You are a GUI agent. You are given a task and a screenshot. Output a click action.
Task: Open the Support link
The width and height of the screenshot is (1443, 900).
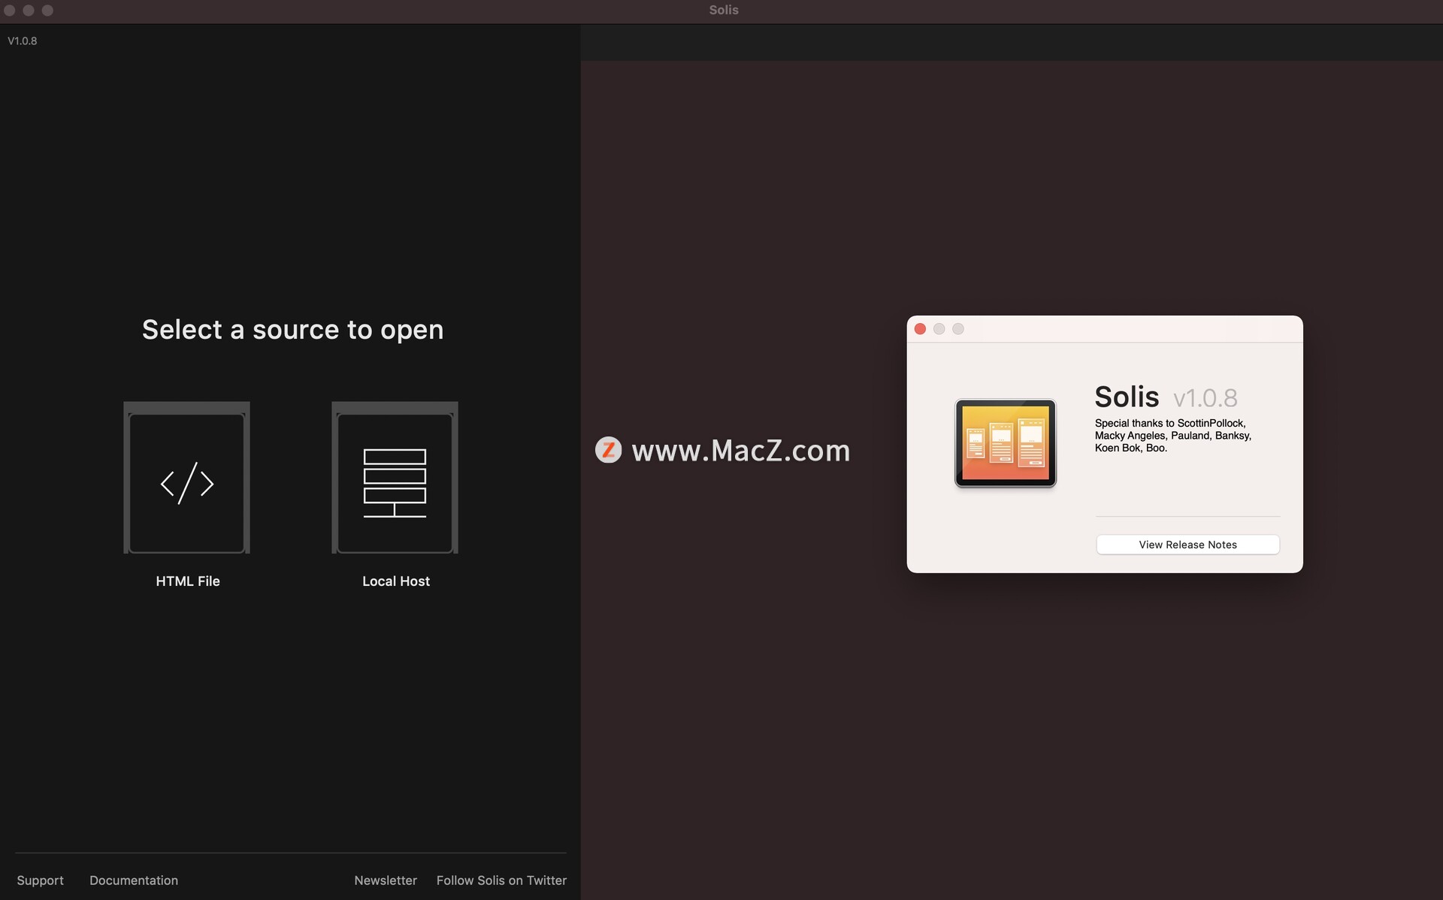[41, 880]
